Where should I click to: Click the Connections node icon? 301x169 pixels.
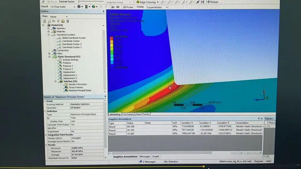[55, 50]
